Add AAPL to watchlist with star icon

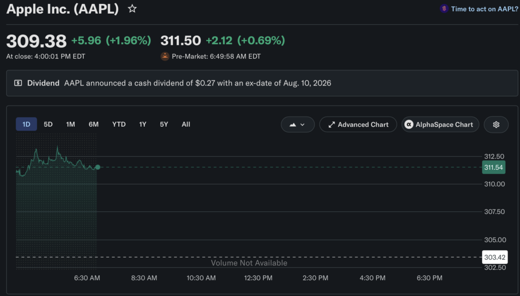tap(133, 9)
